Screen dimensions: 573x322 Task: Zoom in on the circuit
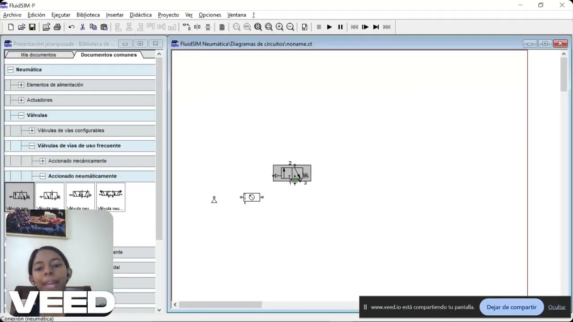click(x=279, y=27)
